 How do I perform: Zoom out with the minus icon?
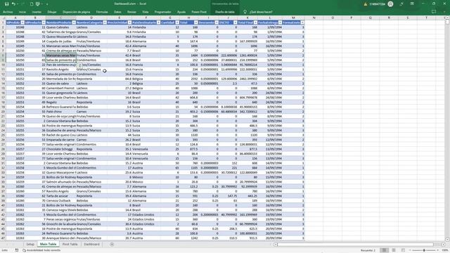click(x=410, y=250)
